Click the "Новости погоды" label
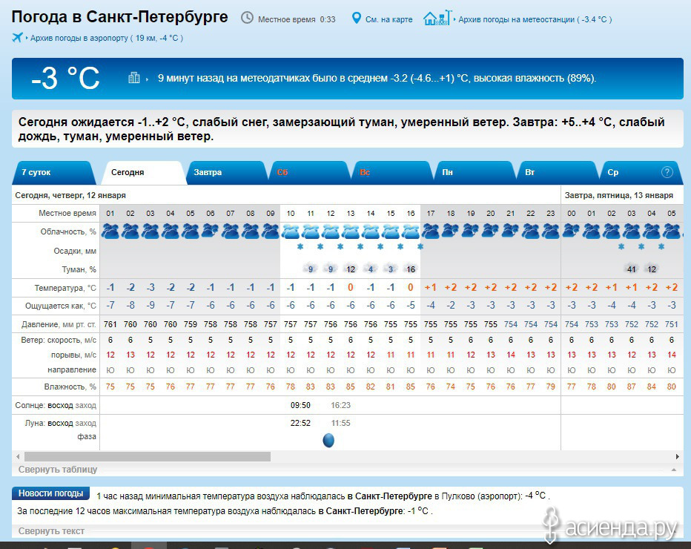This screenshot has width=691, height=549. coord(50,493)
